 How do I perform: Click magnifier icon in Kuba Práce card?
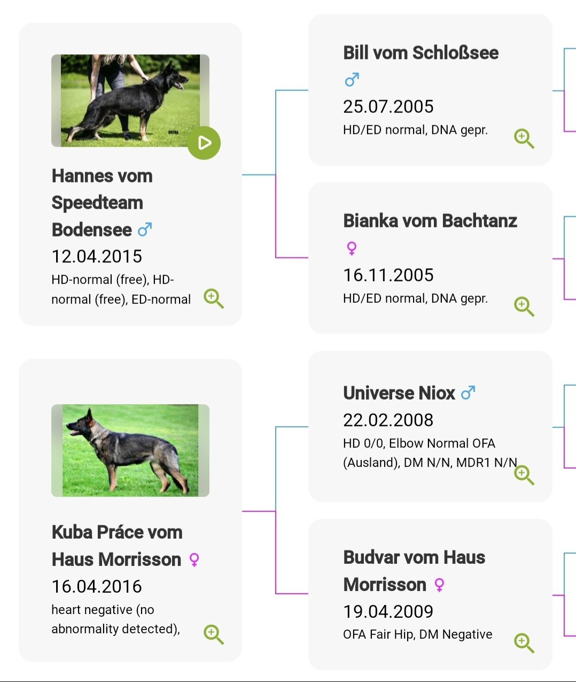pos(213,634)
